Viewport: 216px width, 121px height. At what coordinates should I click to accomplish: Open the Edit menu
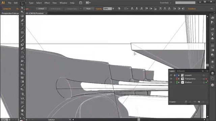tap(16, 3)
